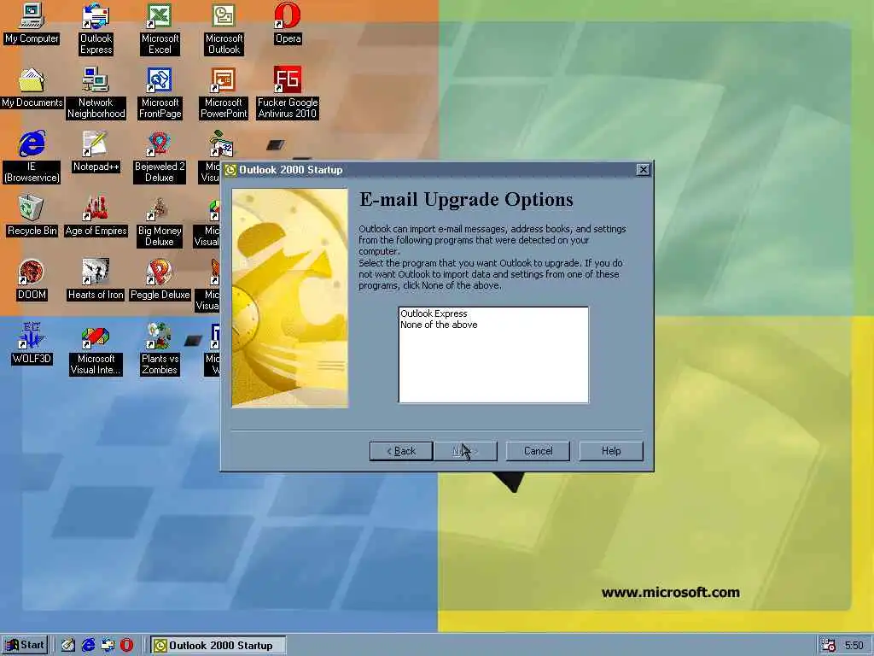Click the system clock showing 5:50

tap(854, 646)
